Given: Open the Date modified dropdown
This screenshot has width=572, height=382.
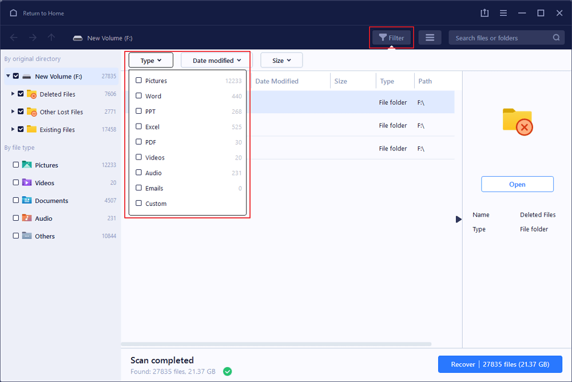Looking at the screenshot, I should point(217,60).
